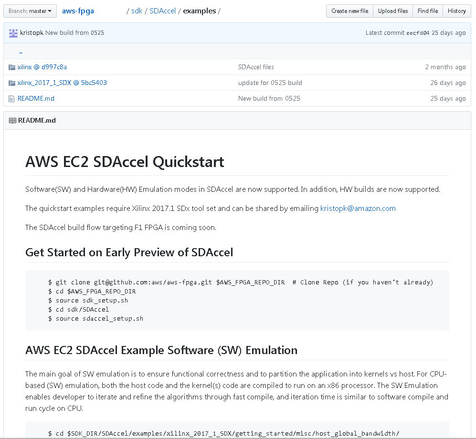Click kristopk's avatar icon
The image size is (476, 439).
tap(13, 33)
